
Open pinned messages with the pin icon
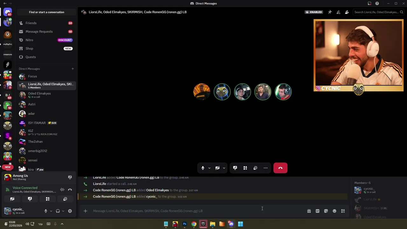coord(330,12)
